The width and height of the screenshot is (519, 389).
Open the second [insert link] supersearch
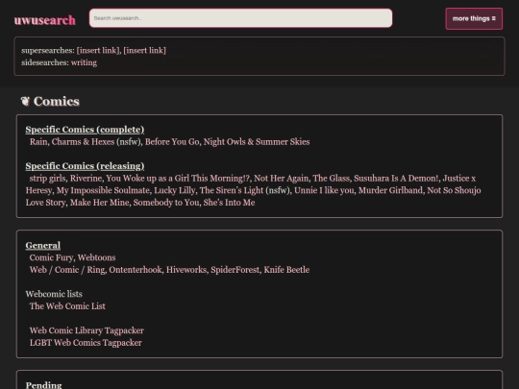pos(144,51)
